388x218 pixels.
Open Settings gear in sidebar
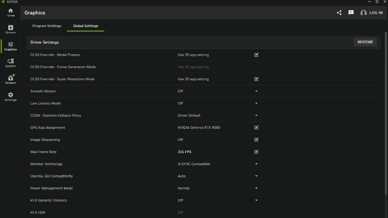tap(10, 96)
